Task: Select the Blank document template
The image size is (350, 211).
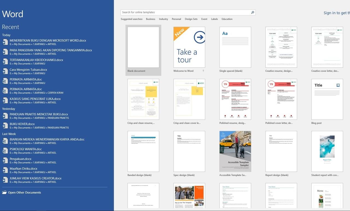Action: [x=143, y=50]
